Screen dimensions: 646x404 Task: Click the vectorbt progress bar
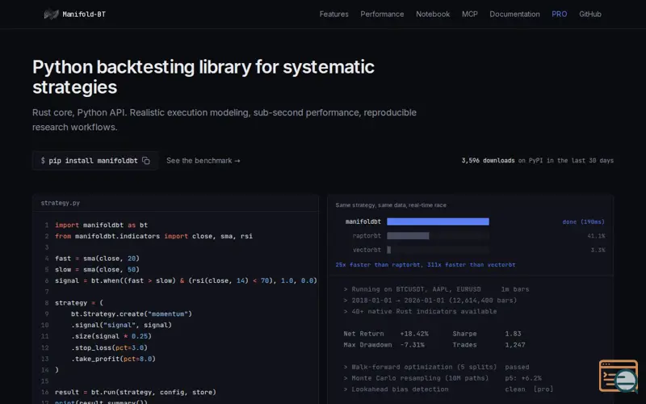[438, 250]
